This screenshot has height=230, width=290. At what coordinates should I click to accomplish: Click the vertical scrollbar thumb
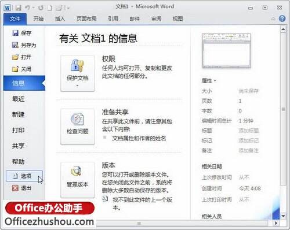(x=283, y=109)
